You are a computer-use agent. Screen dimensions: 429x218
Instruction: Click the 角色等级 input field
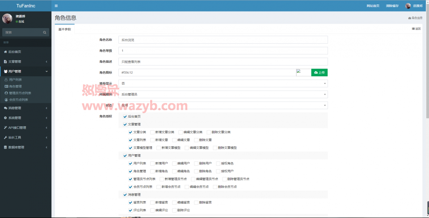point(223,51)
